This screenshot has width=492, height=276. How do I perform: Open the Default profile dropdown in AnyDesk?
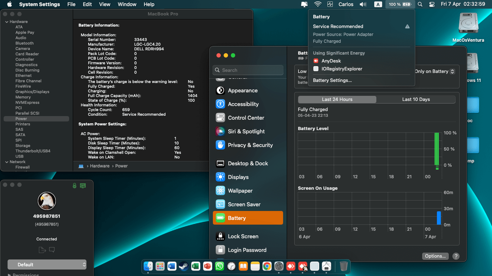coord(47,264)
